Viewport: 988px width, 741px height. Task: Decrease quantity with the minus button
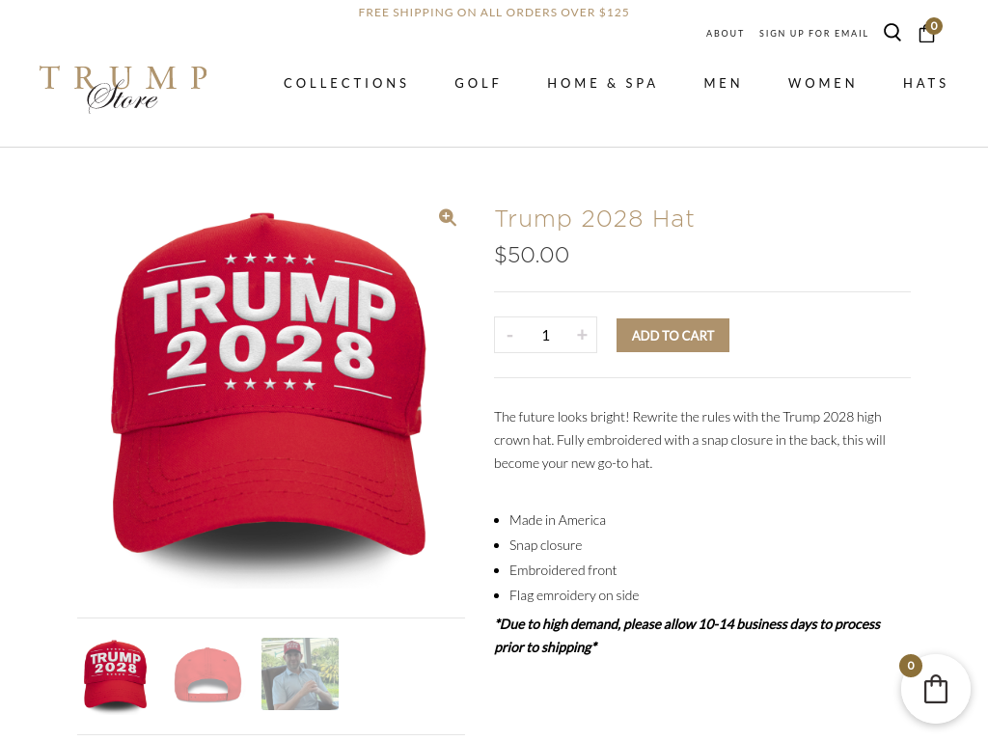[x=509, y=335]
